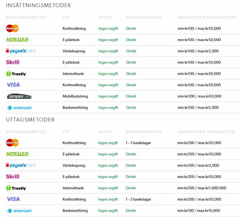Pick the VISA logo in the Insättningsmetoder table
Viewport: 240px width, 224px height.
[x=13, y=85]
